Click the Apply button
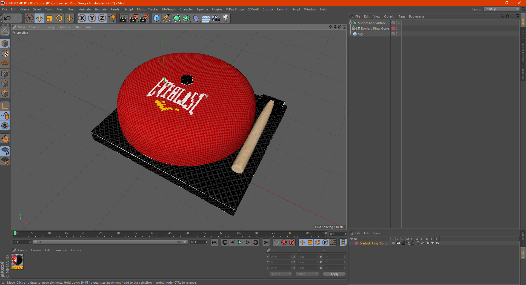This screenshot has height=285, width=526. (334, 274)
